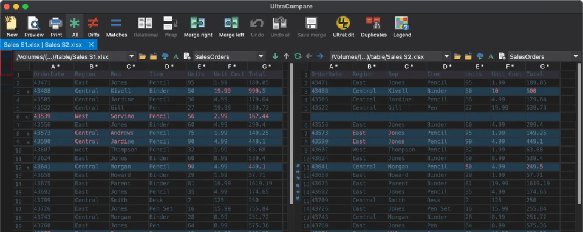Click the left pane green A font icon

pos(176,56)
